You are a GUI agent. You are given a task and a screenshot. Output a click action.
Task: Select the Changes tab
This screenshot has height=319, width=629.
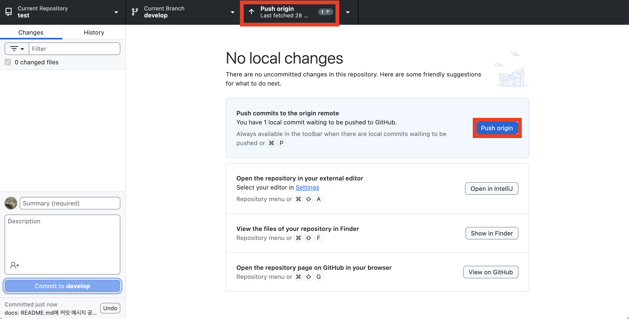click(31, 32)
